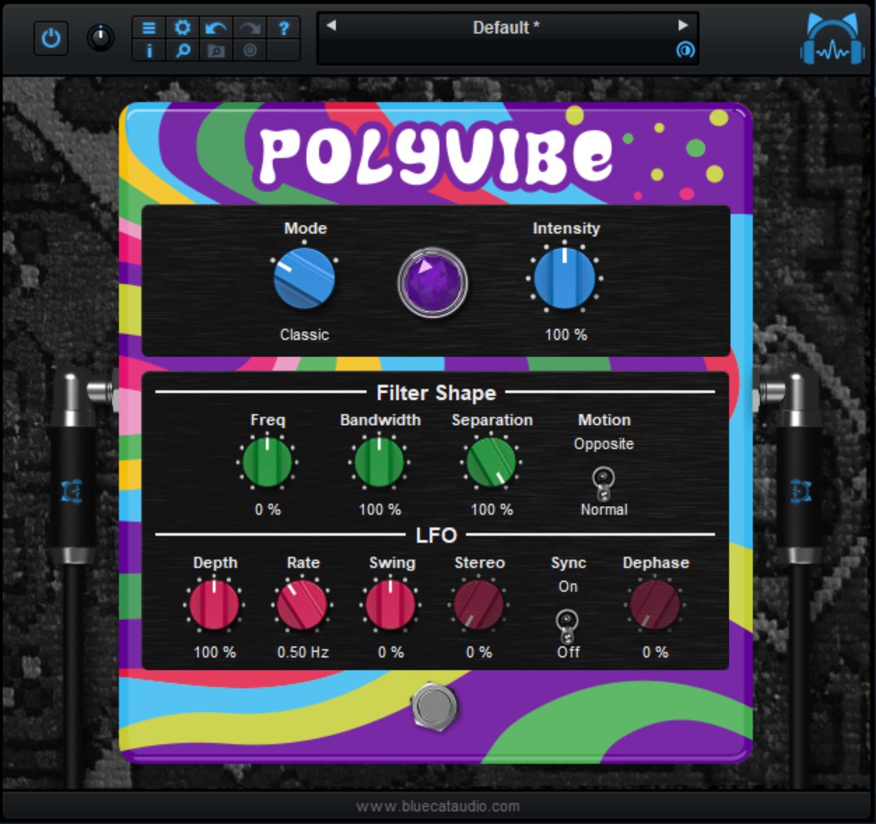Open the settings gear icon
The image size is (876, 824).
[x=183, y=27]
